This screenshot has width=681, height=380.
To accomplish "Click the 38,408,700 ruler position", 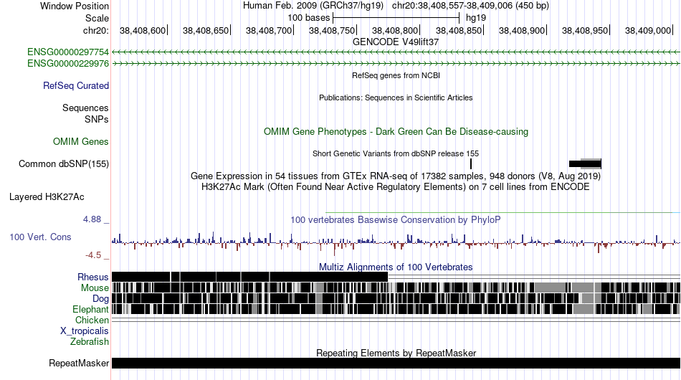I will [269, 30].
